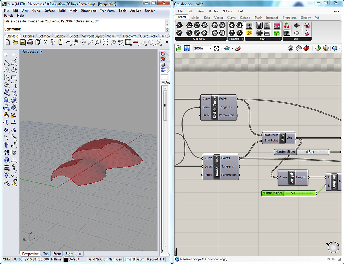Show more Rhino toolbar buttons via chevron

(167, 42)
